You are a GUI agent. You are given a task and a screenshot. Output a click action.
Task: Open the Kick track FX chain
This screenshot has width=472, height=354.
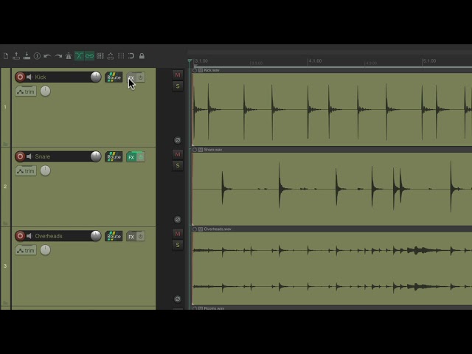click(131, 77)
